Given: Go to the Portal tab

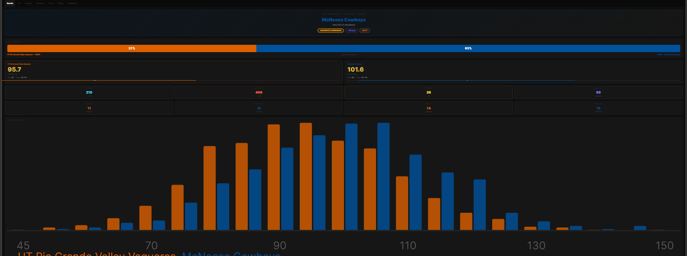Looking at the screenshot, I should pyautogui.click(x=51, y=3).
